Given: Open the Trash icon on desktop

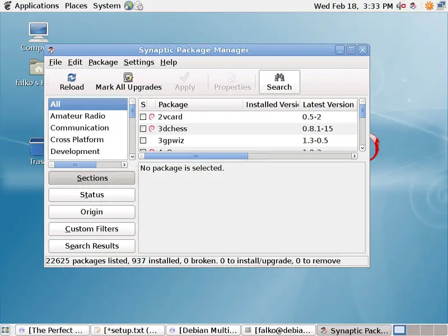Looking at the screenshot, I should (37, 147).
